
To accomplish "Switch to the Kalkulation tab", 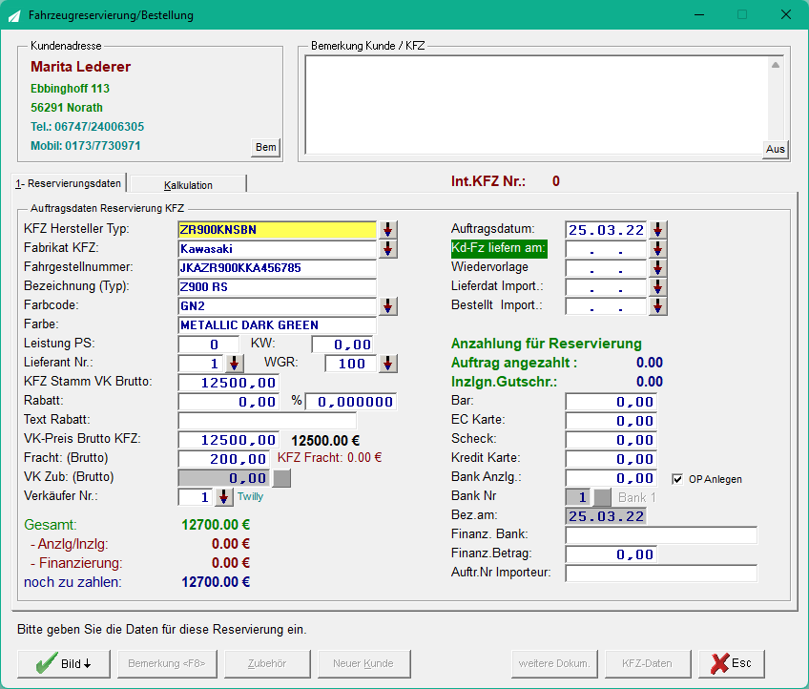I will pos(188,185).
